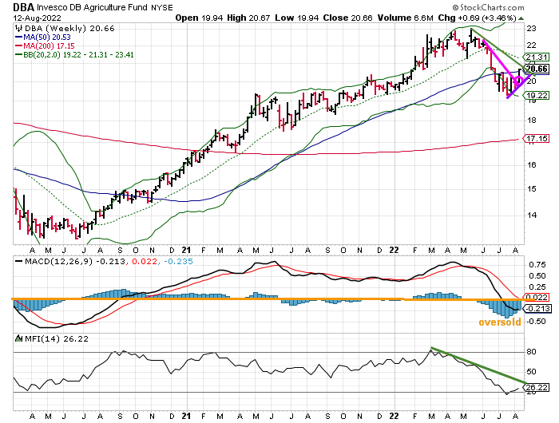Click the 50 MFI axis label
Viewport: 559px width, 423px height.
point(532,372)
